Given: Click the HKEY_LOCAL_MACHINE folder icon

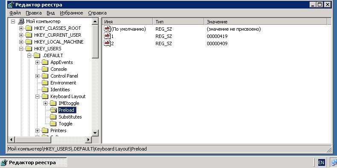Looking at the screenshot, I should coord(29,42).
